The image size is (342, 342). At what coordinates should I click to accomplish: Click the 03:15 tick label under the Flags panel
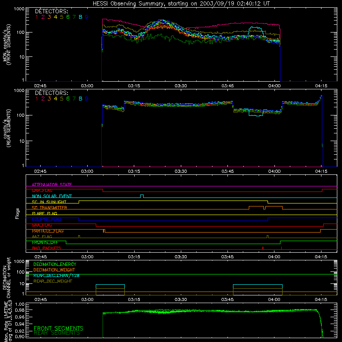tap(134, 257)
